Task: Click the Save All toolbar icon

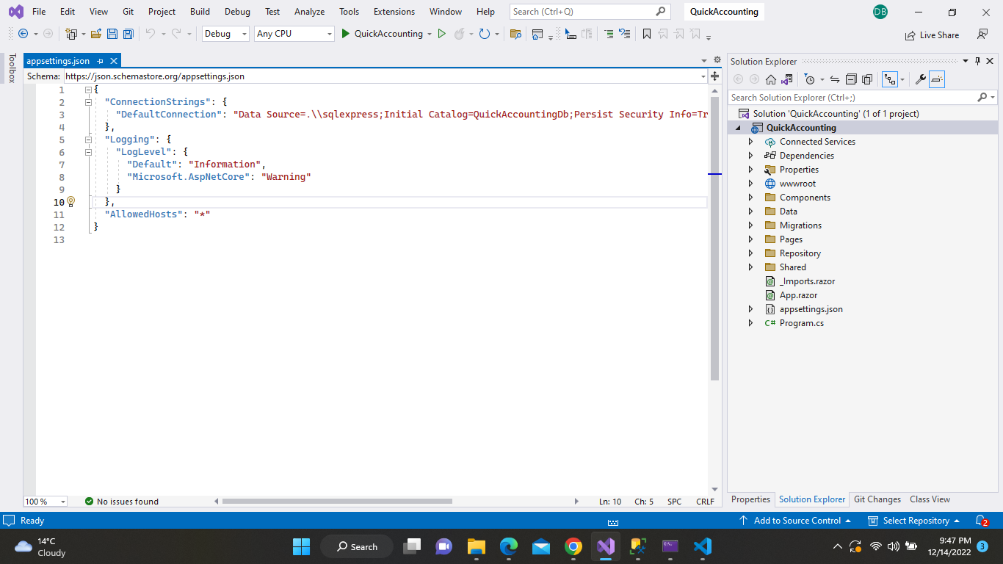Action: 128,34
